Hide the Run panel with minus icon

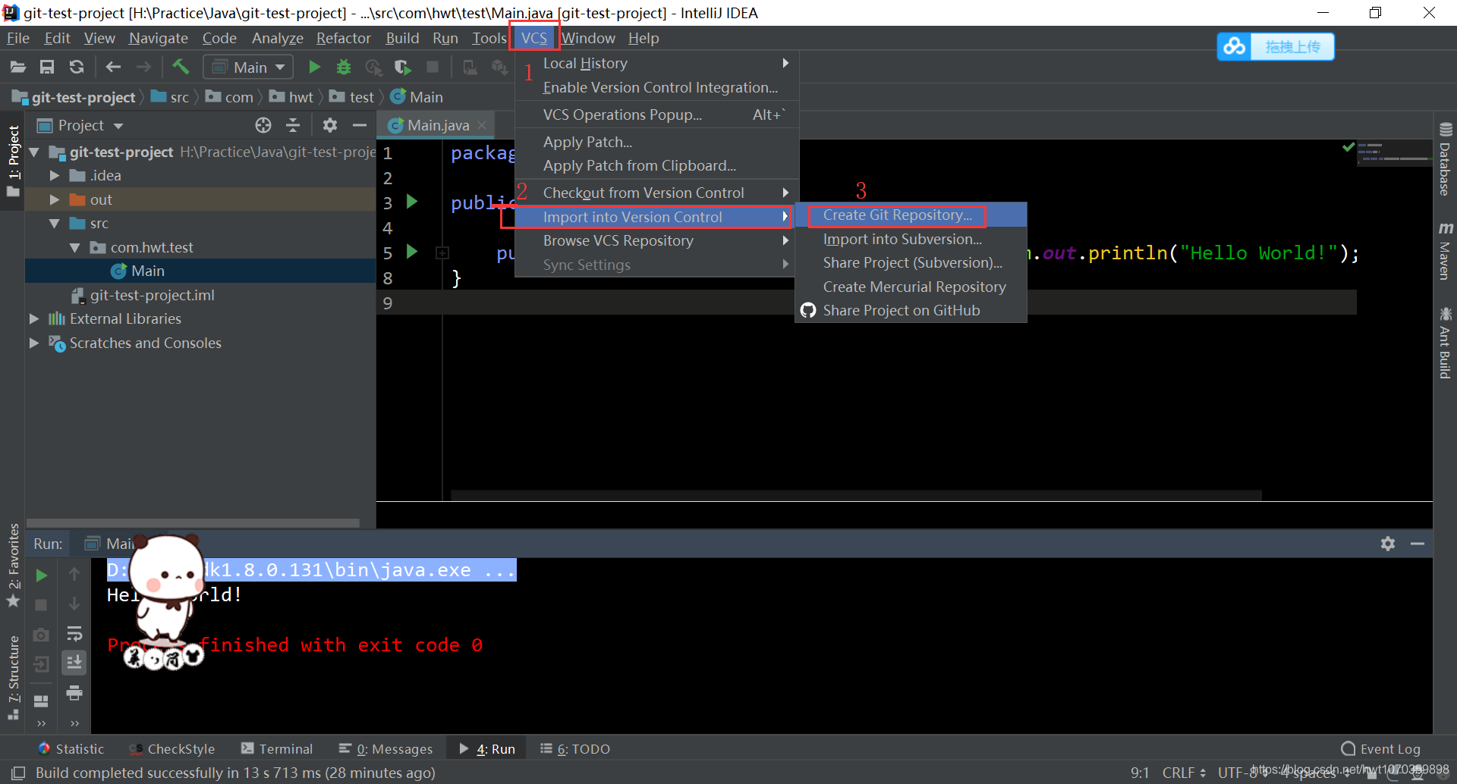(1418, 544)
